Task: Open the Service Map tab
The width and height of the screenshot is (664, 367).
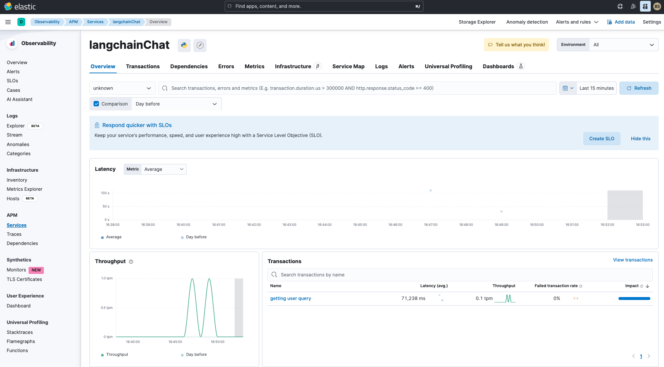Action: pos(348,66)
